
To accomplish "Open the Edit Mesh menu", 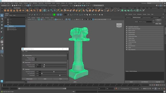I will click(35, 3).
